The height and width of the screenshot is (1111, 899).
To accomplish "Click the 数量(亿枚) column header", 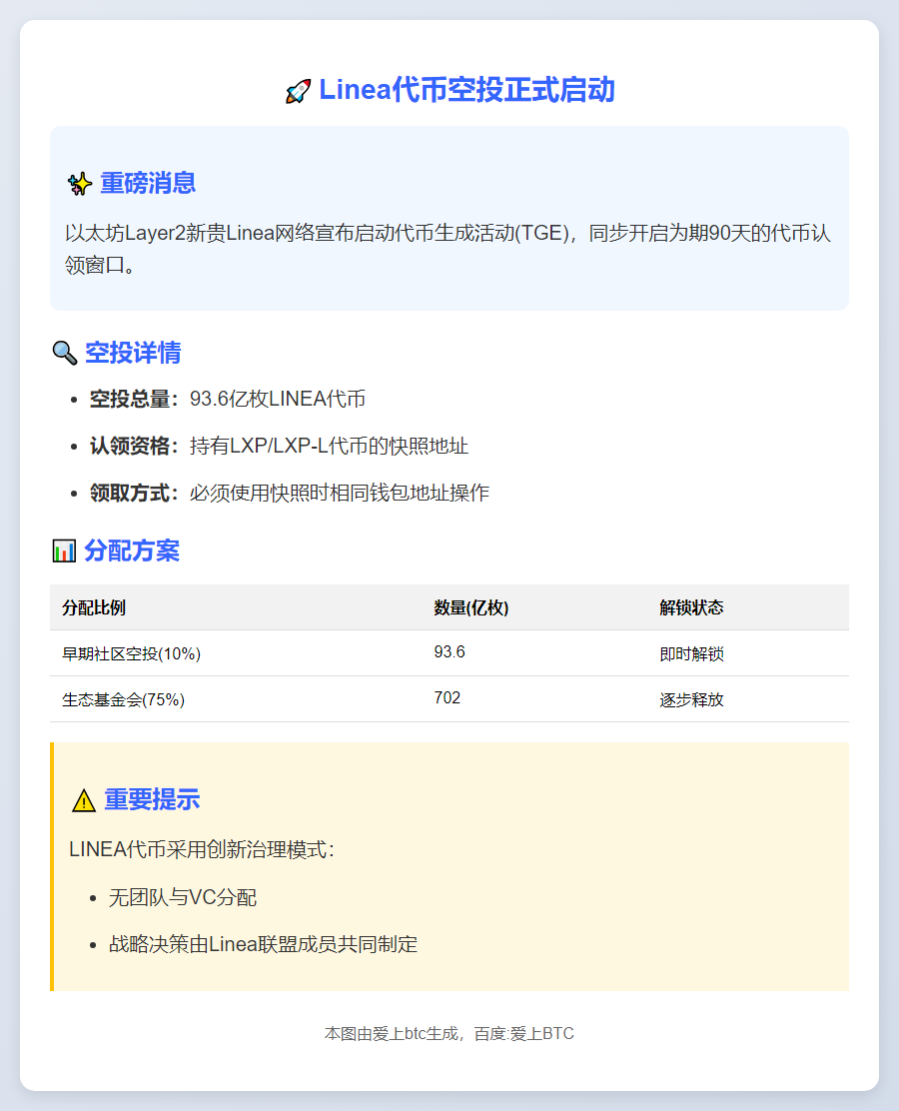I will pyautogui.click(x=470, y=607).
